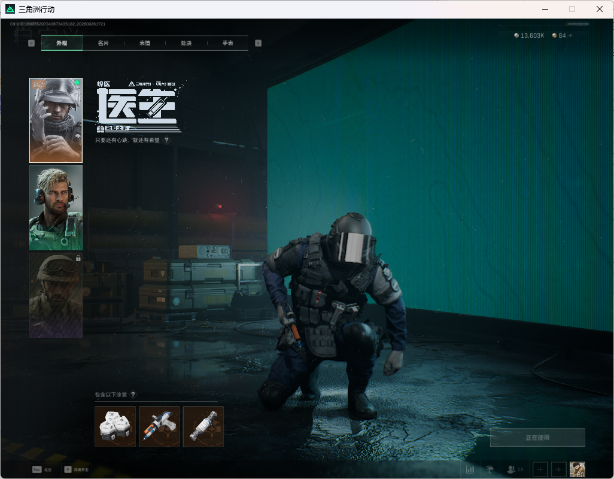The height and width of the screenshot is (479, 614).
Task: View the injector pistol paint item
Action: (159, 426)
